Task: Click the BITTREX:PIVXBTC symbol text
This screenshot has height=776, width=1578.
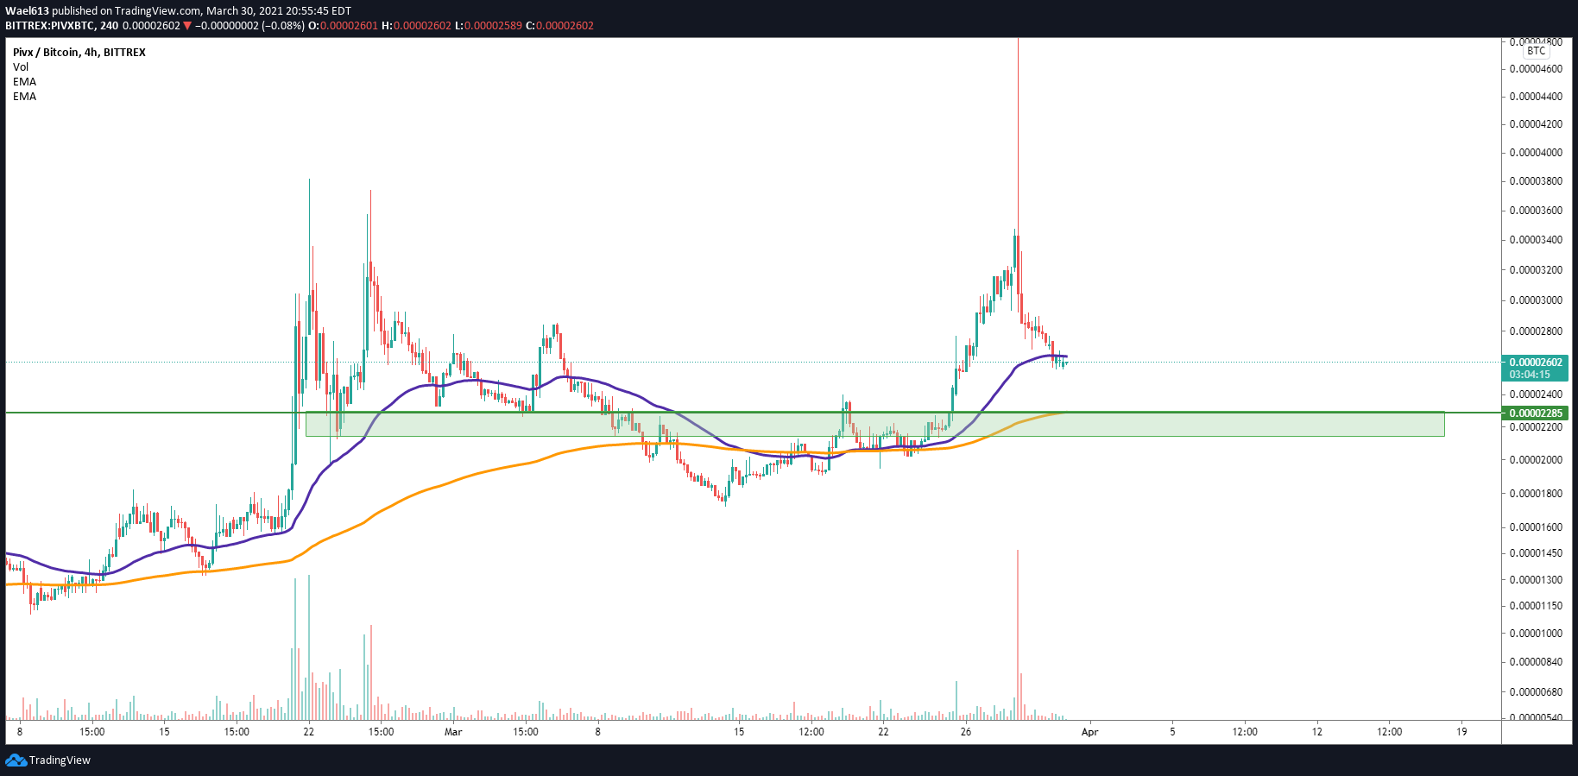Action: click(x=50, y=26)
